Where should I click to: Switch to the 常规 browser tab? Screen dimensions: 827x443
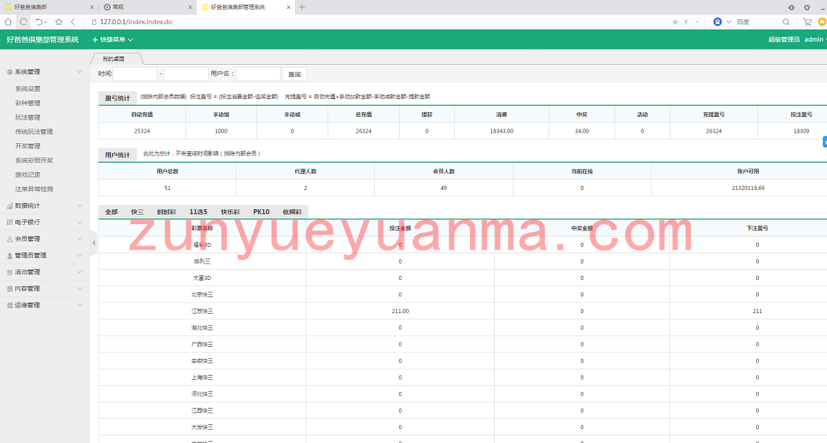click(x=147, y=7)
